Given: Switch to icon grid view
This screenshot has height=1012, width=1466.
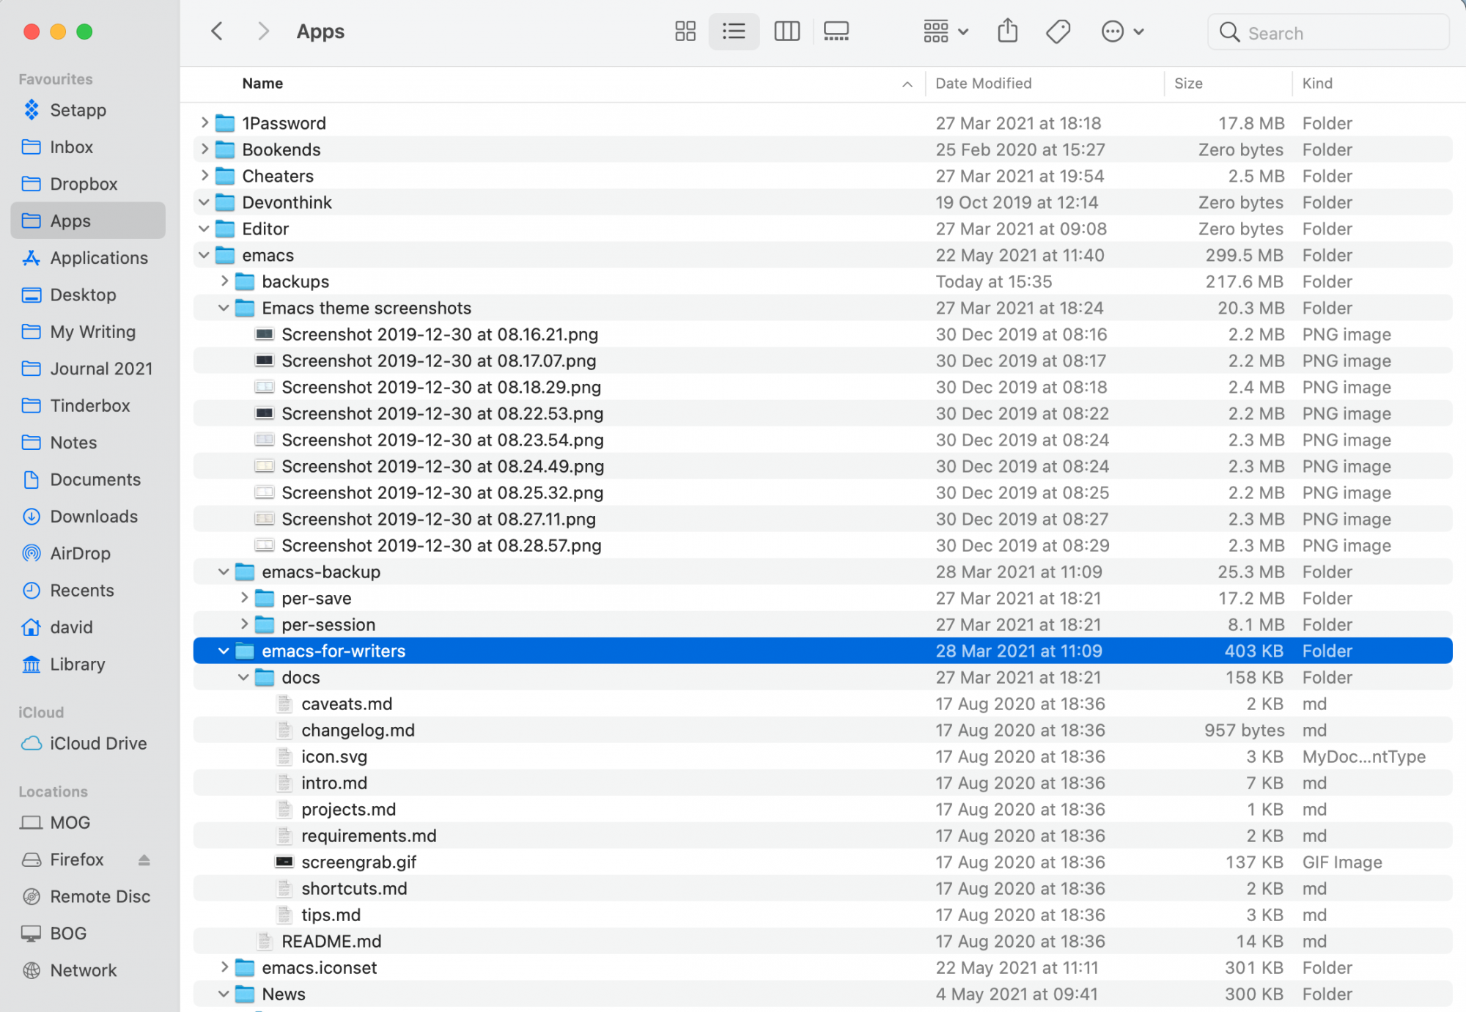Looking at the screenshot, I should (x=685, y=32).
